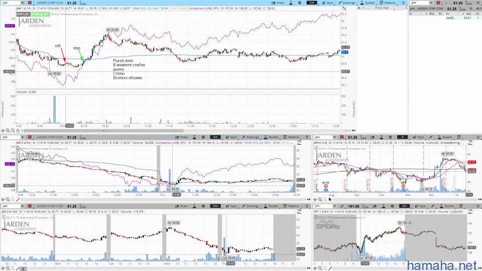Image resolution: width=482 pixels, height=271 pixels.
Task: Select the crosshair tool under the daily chart
Action: pos(315,199)
